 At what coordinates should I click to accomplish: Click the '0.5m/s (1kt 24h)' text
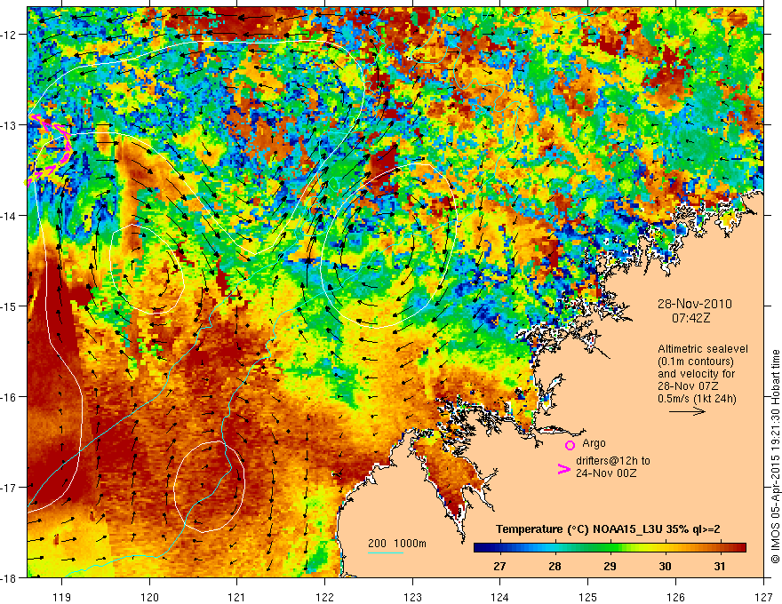pos(697,398)
